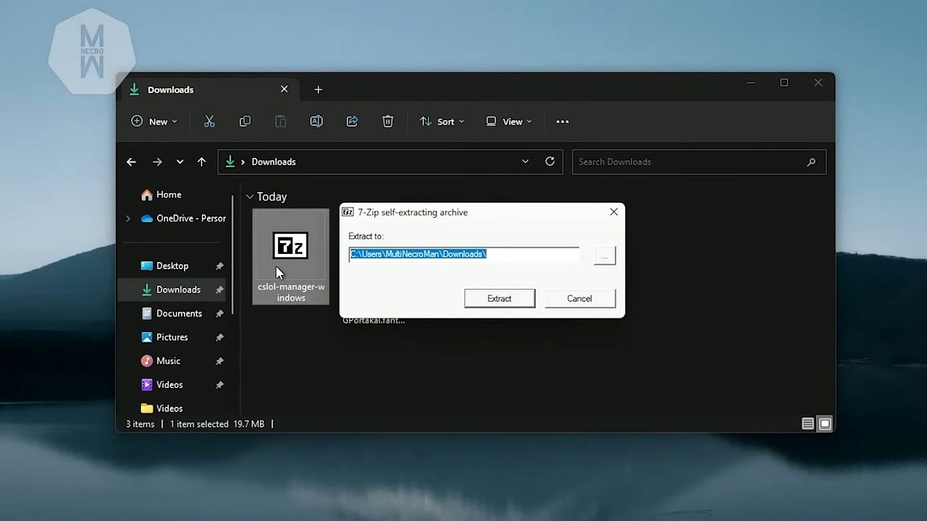Select OneDrive - Personal in sidebar
The image size is (927, 521).
point(183,219)
